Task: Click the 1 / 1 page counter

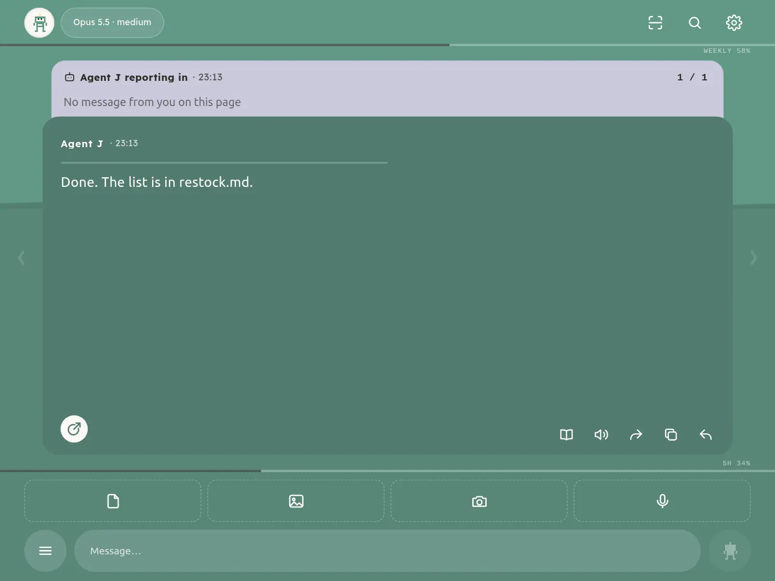Action: click(x=692, y=77)
